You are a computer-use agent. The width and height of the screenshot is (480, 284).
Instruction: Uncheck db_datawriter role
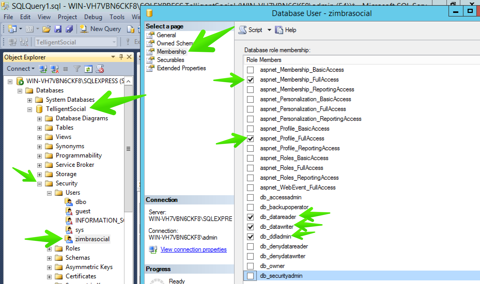coord(250,227)
